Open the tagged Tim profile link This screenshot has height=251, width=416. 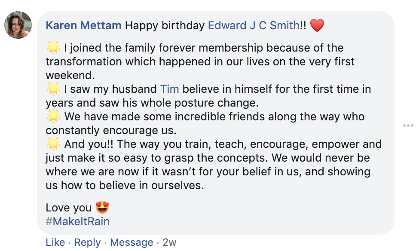point(169,89)
